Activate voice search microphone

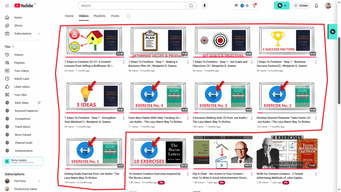click(x=204, y=6)
